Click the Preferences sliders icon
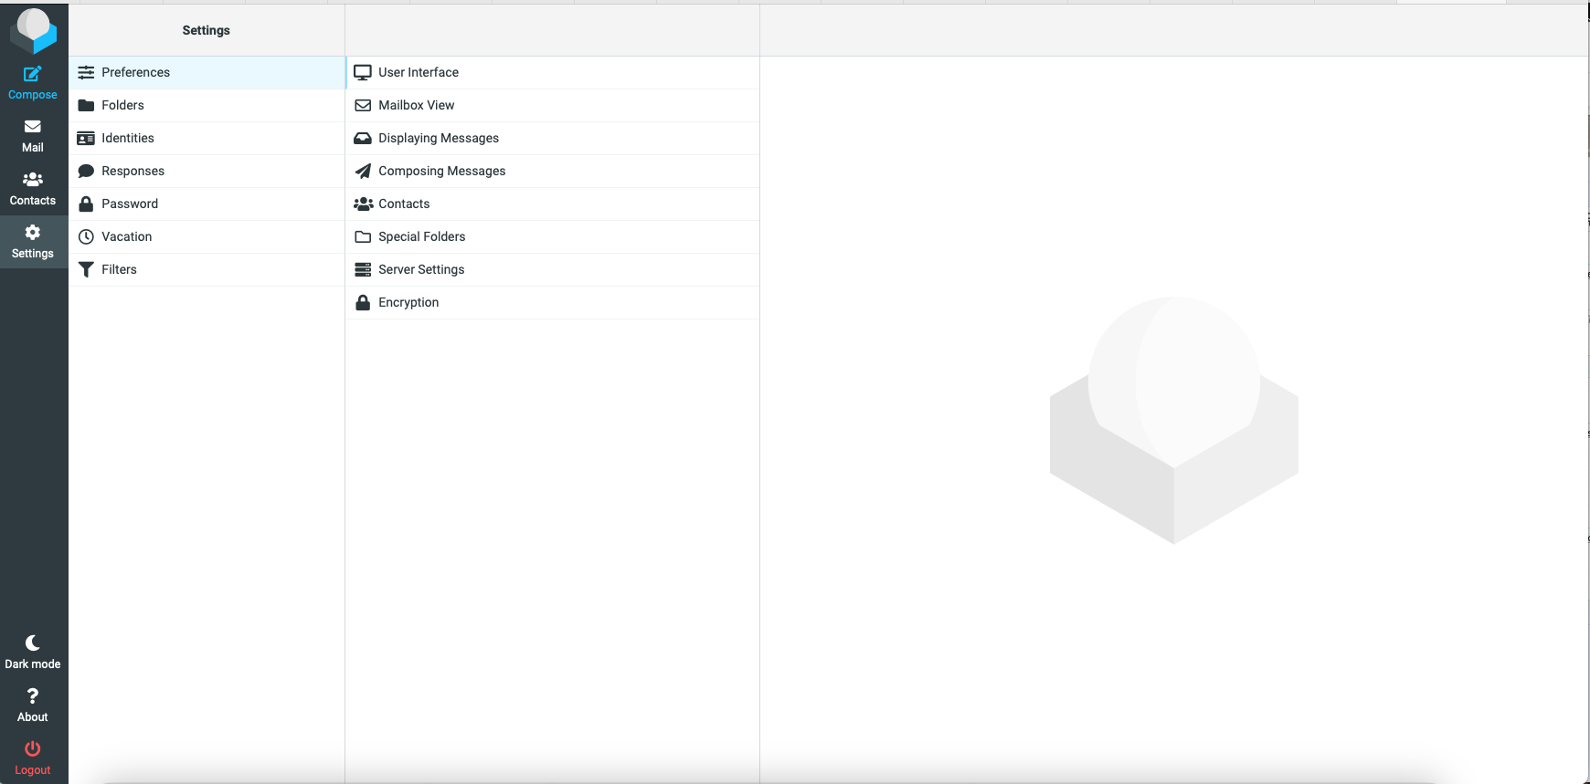1590x784 pixels. point(86,72)
